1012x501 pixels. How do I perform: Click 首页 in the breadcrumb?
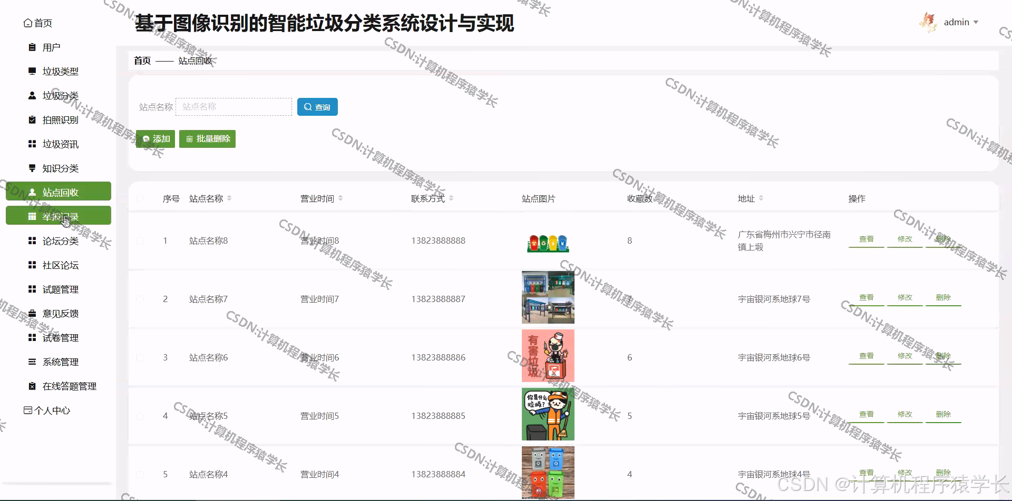(142, 61)
